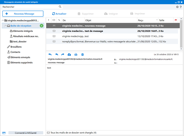Image resolution: width=184 pixels, height=136 pixels.
Task: Open the Brouillons folder
Action: click(x=17, y=47)
